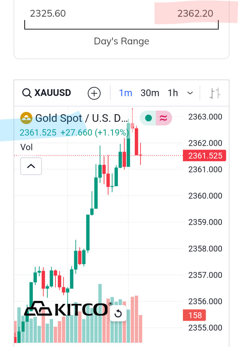Toggle the green market status dot

click(148, 118)
